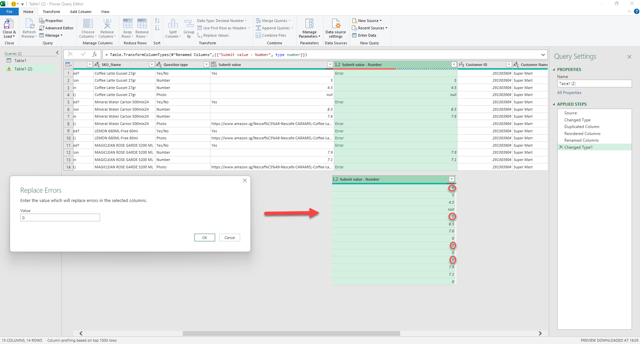Collapse the Queries pane
640x344 pixels.
tap(57, 53)
